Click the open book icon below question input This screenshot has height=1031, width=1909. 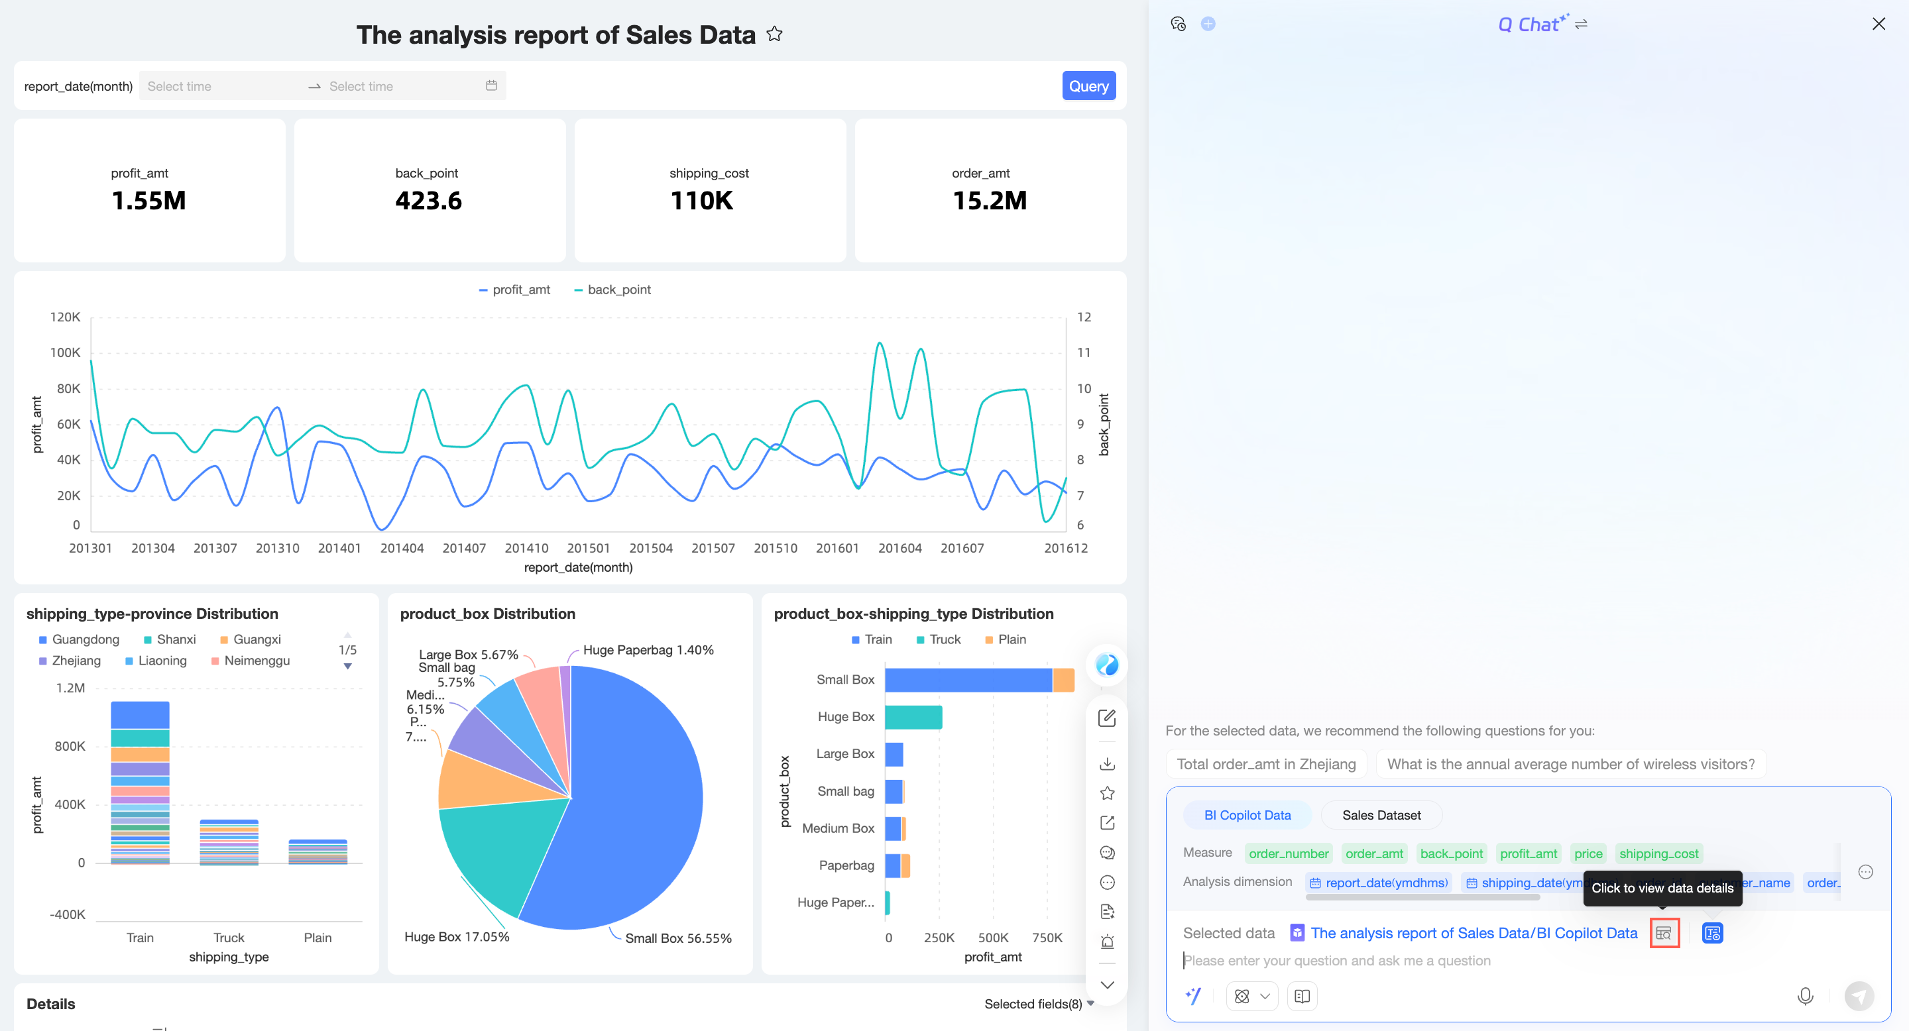[1301, 996]
